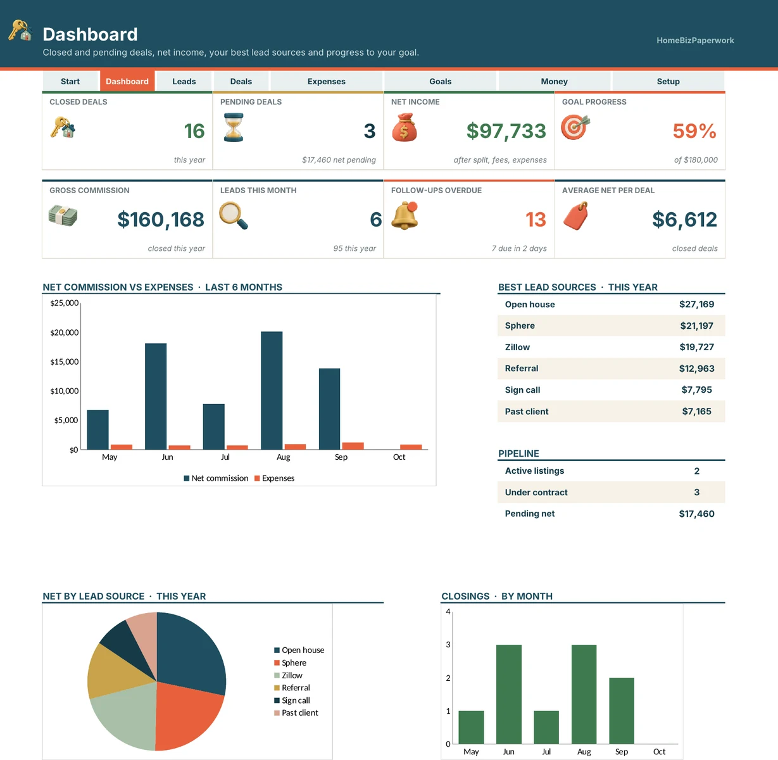Image resolution: width=778 pixels, height=760 pixels.
Task: Go to the Expenses tab
Action: pos(327,81)
